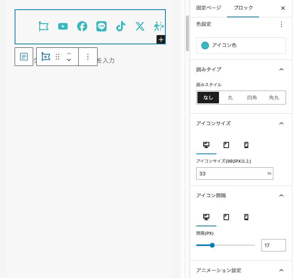Image resolution: width=293 pixels, height=278 pixels.
Task: Click the flag-plus block type icon in the toolbar
Action: point(46,57)
